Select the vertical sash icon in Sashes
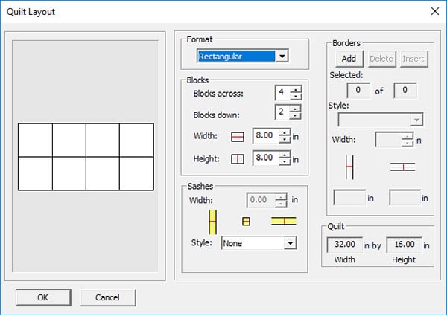Image resolution: width=447 pixels, height=316 pixels. [212, 222]
